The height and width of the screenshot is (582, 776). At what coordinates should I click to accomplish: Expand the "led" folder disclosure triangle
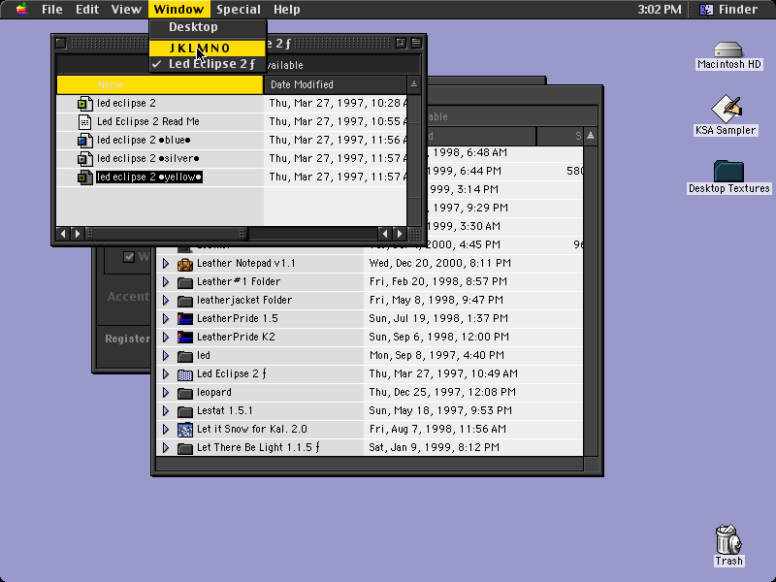pyautogui.click(x=166, y=355)
